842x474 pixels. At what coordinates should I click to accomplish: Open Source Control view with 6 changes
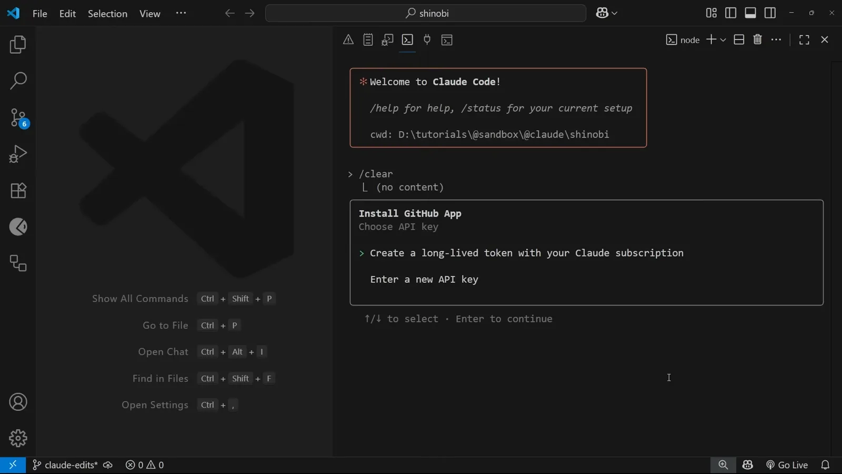click(x=18, y=118)
